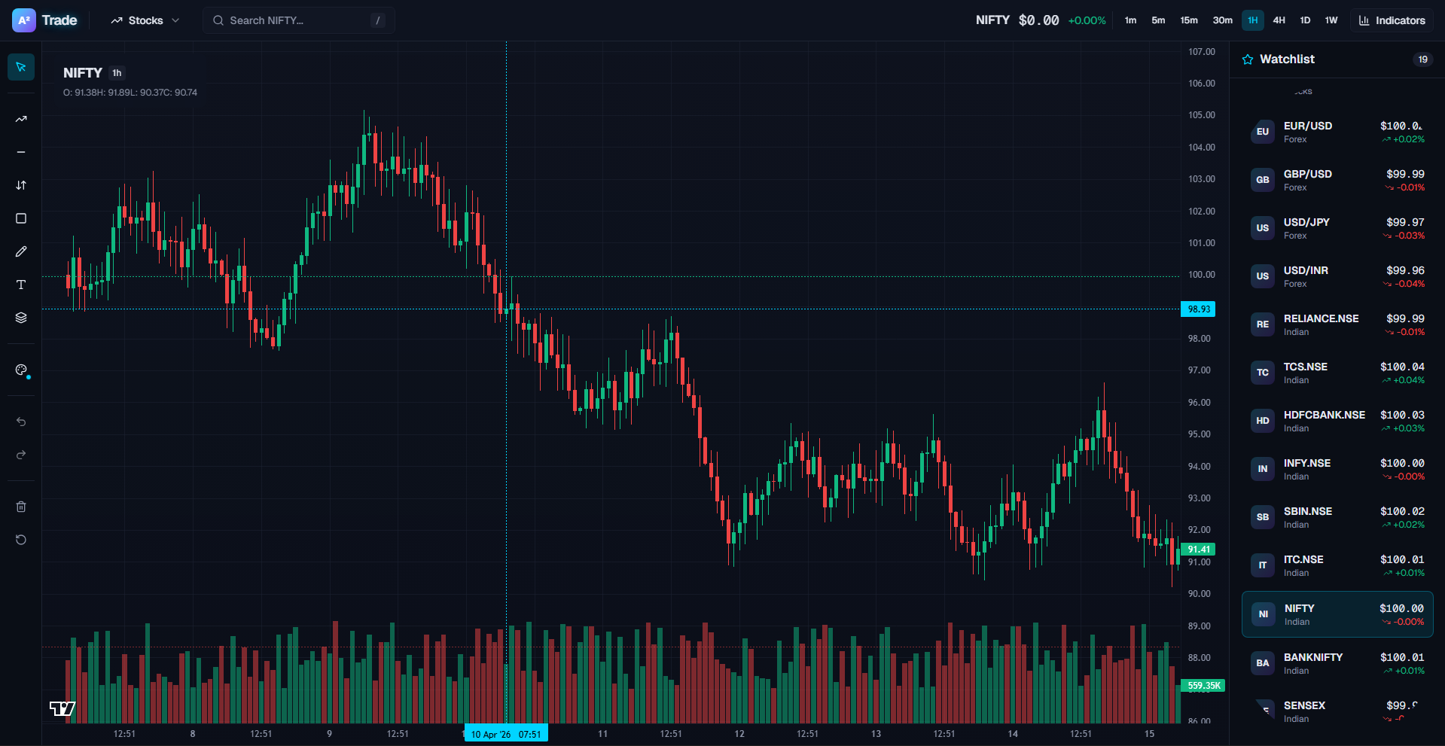Open the color palette theme tool
The width and height of the screenshot is (1445, 746).
(x=21, y=370)
